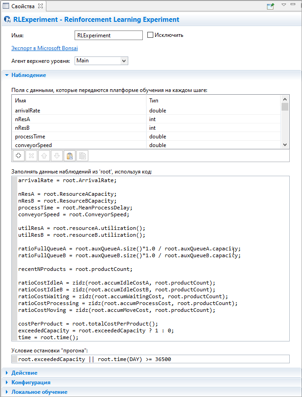Image resolution: width=302 pixels, height=397 pixels.
Task: Select the arrivalRate row
Action: tap(146, 111)
